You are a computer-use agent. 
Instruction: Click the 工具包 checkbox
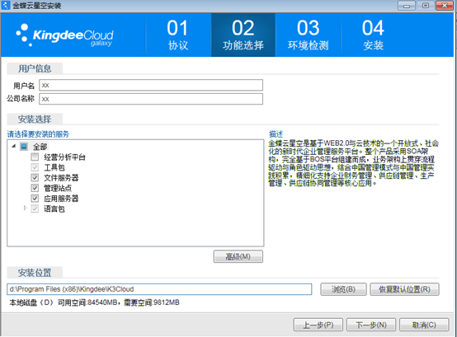(x=35, y=167)
